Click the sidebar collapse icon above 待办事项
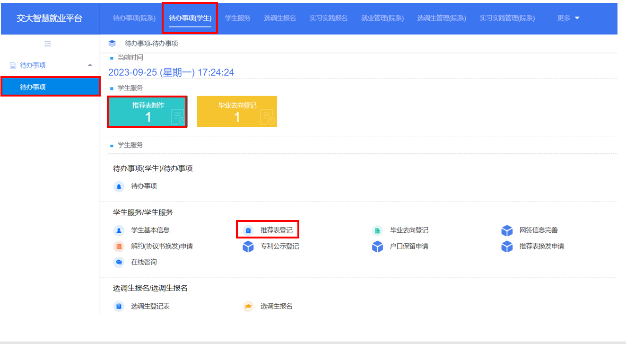626x344 pixels. coord(47,43)
